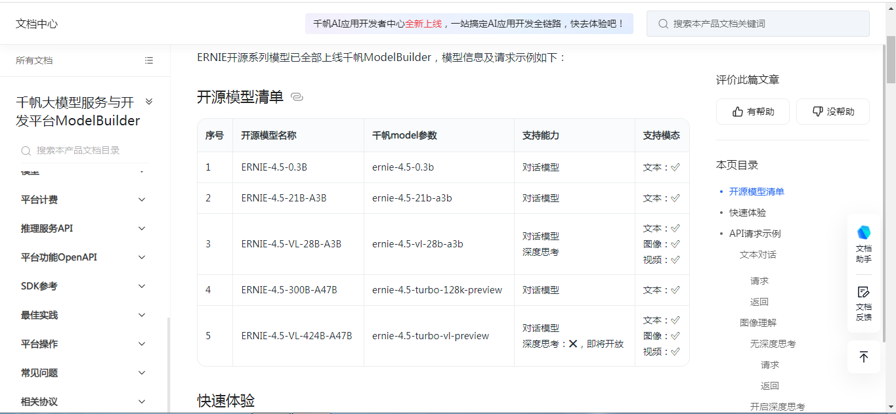Click 深度思考 X 即将开放 cell text
This screenshot has width=896, height=414.
(573, 344)
